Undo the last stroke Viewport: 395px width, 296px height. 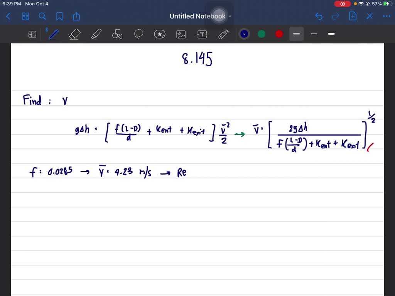click(319, 16)
